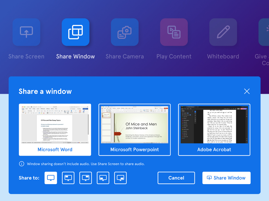Open the Whiteboard tool
Image resolution: width=269 pixels, height=201 pixels.
click(x=223, y=32)
